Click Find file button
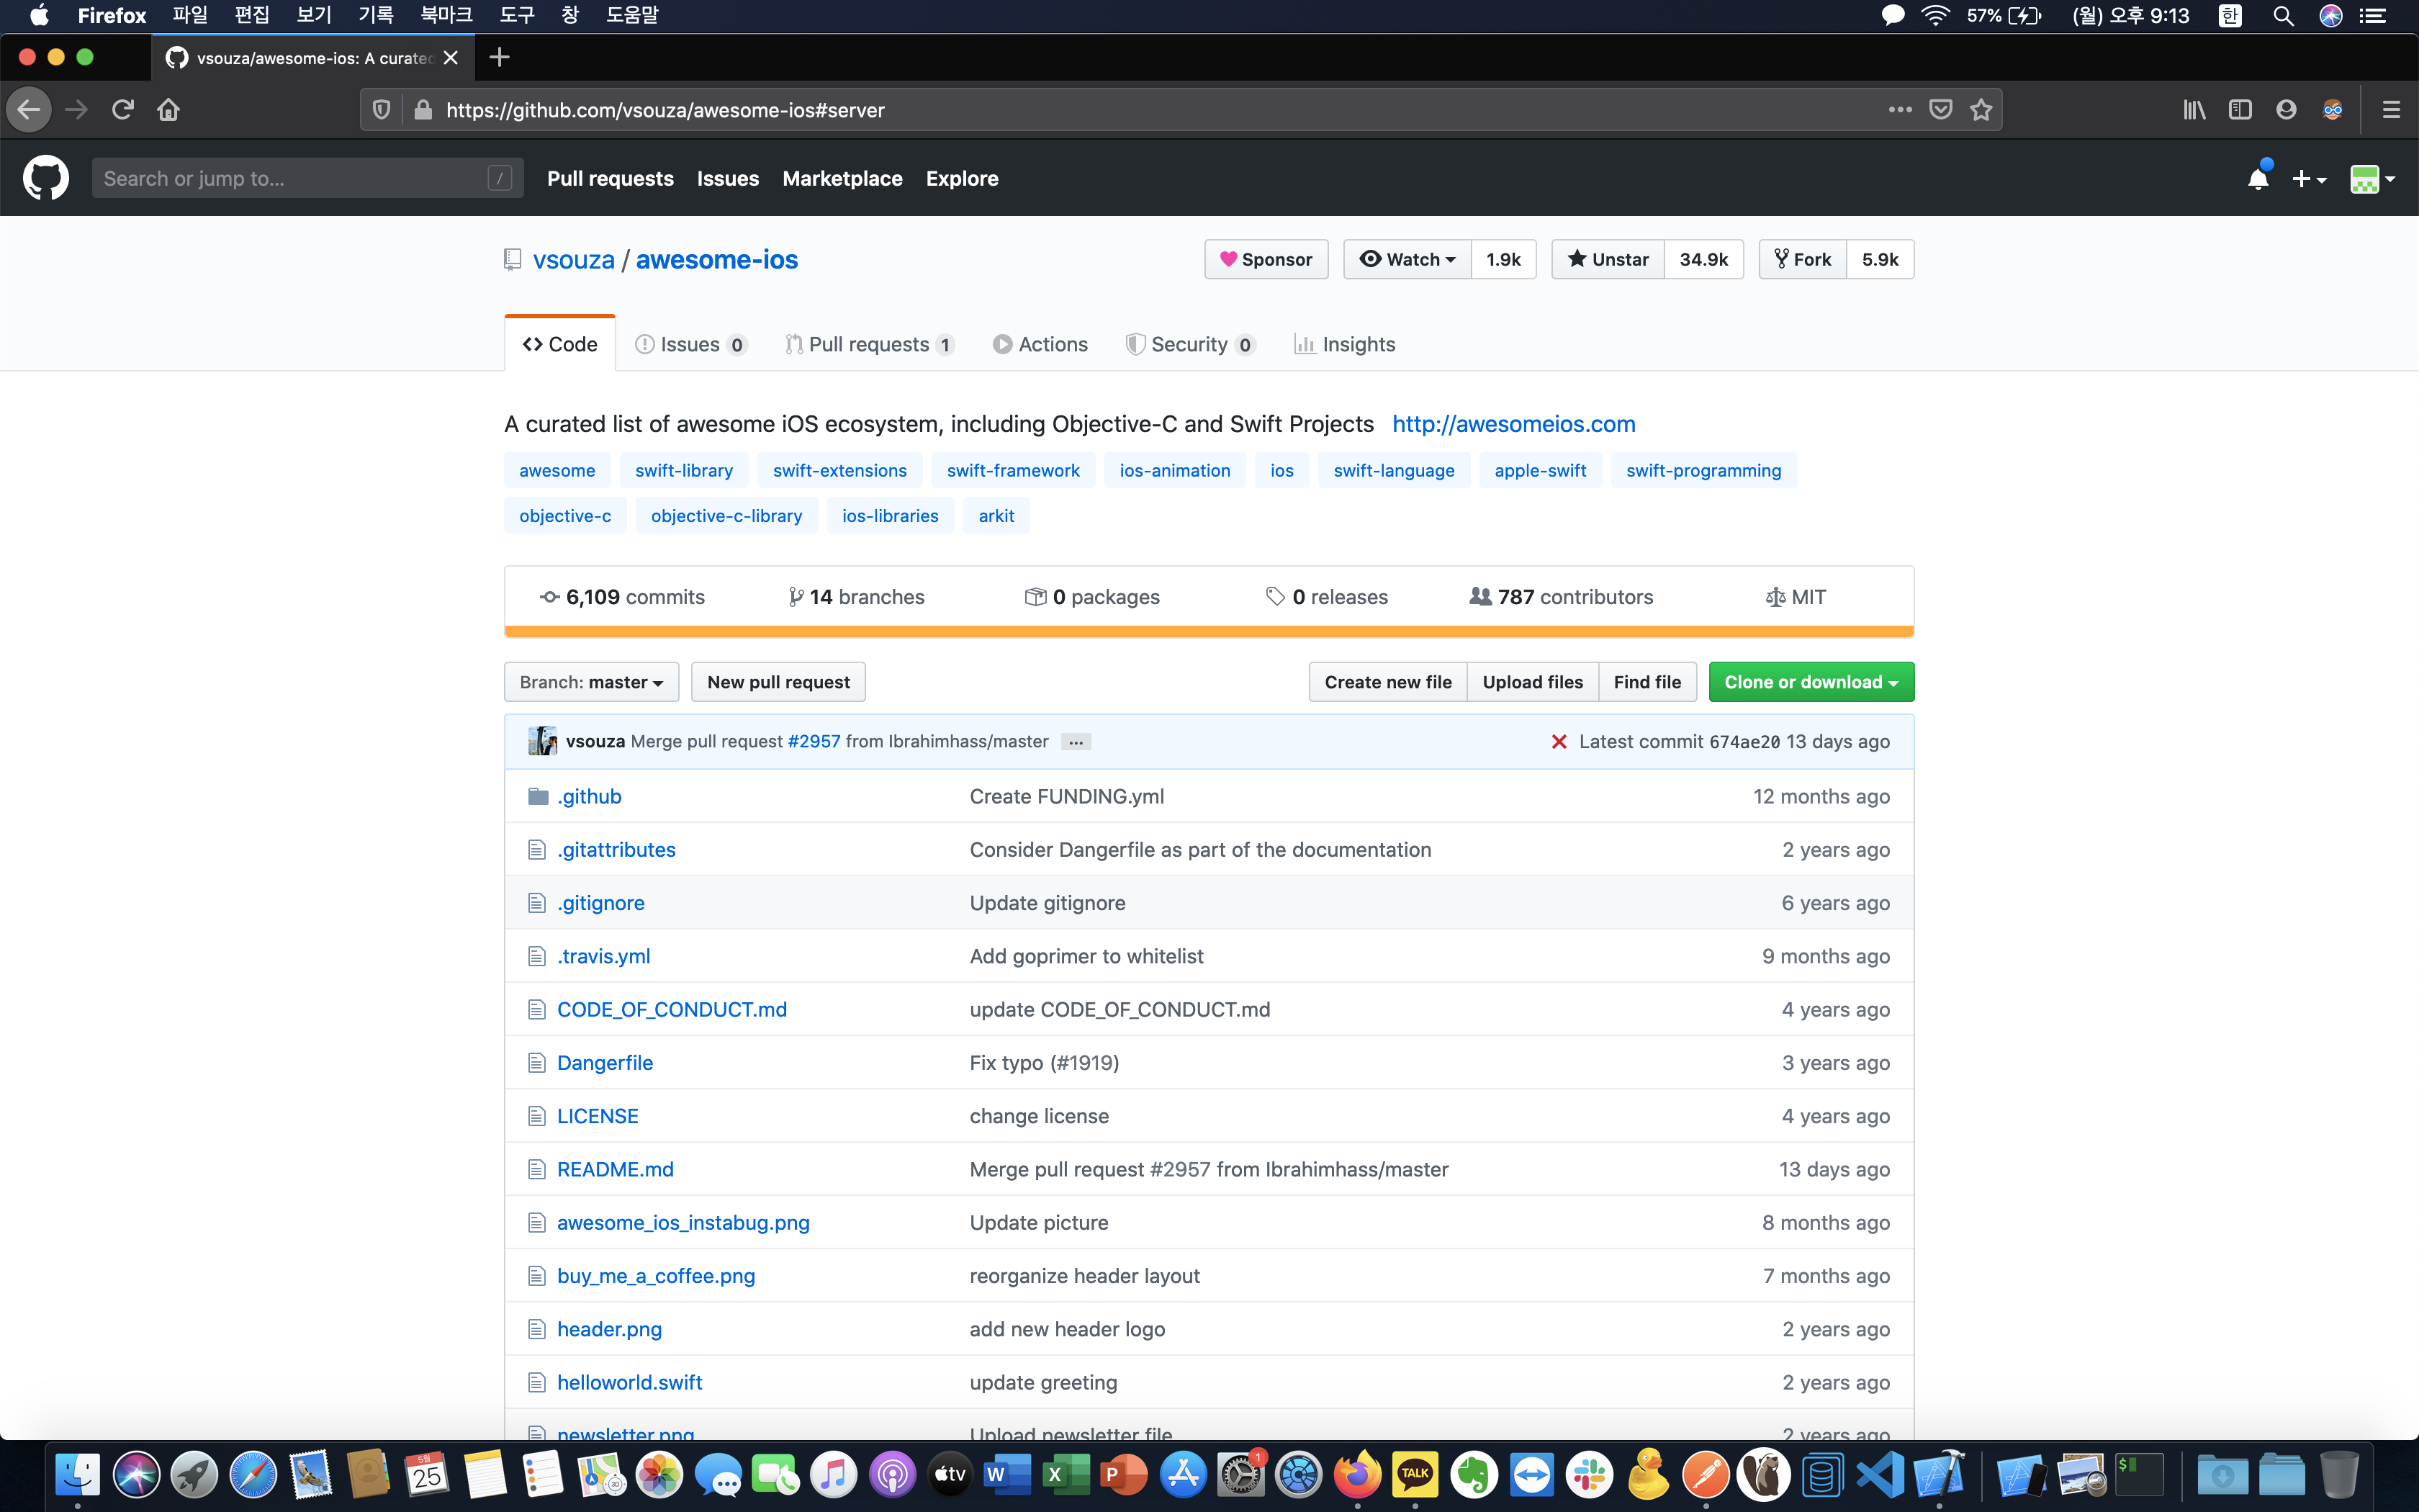Screen dimensions: 2419x1512 pos(1647,682)
